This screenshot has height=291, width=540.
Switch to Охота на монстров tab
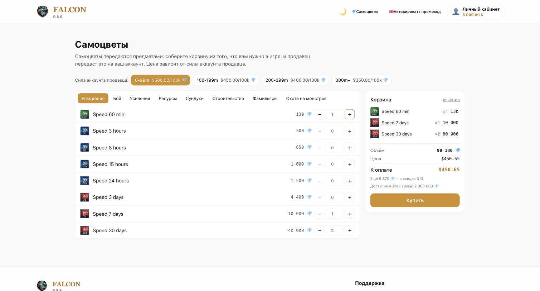[306, 99]
